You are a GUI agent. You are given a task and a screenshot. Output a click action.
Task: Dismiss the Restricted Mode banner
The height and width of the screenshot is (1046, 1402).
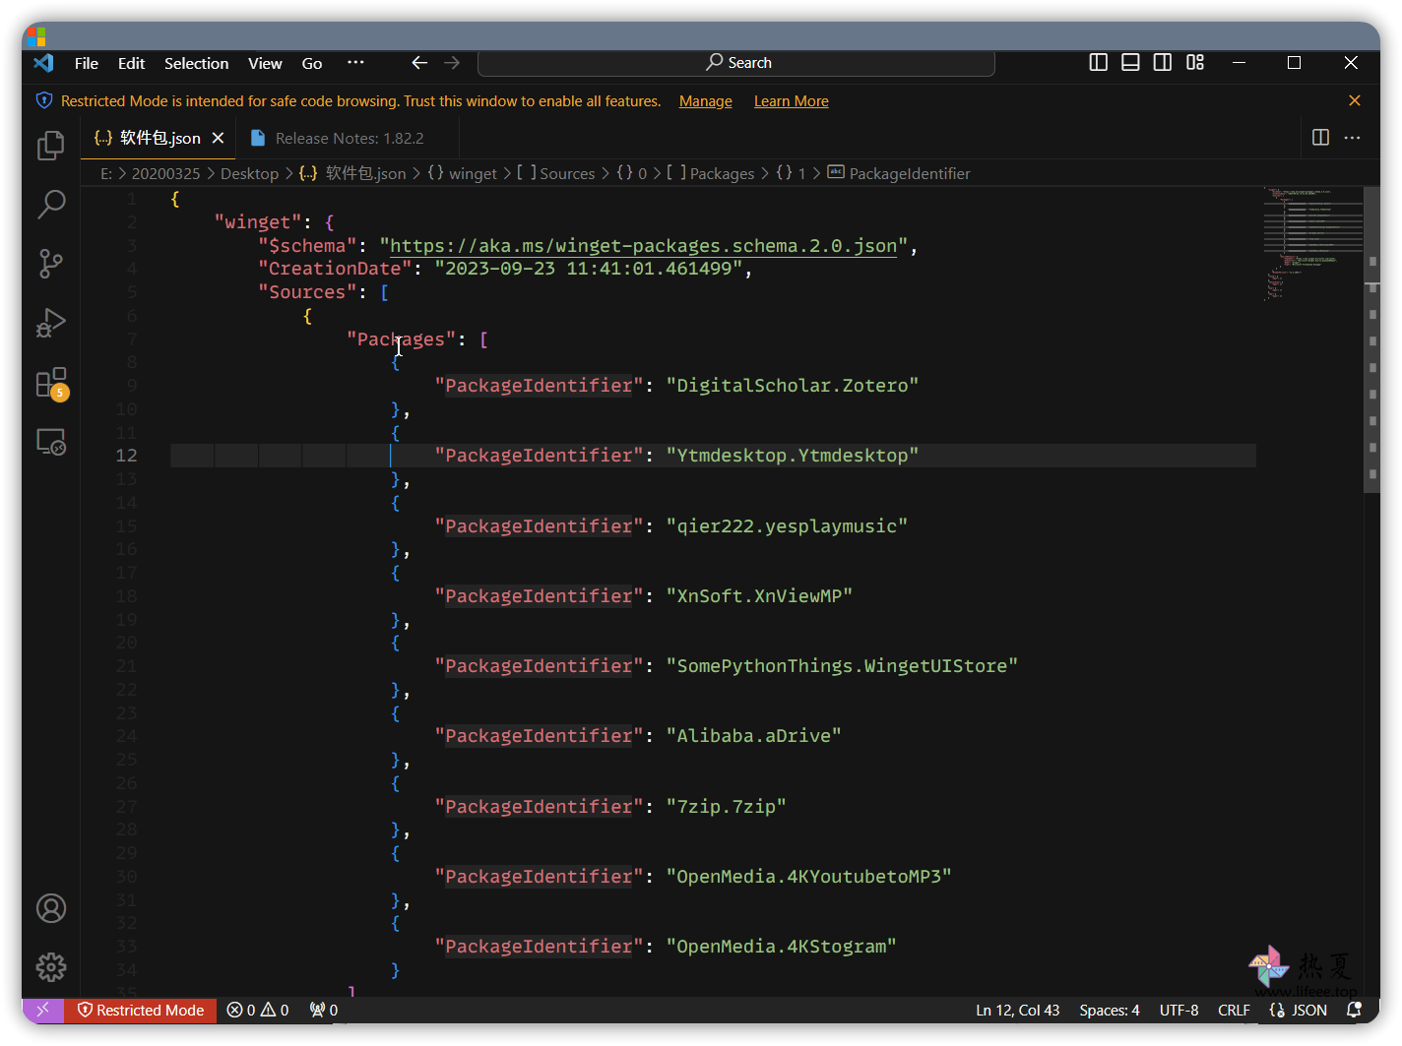[x=1355, y=100]
